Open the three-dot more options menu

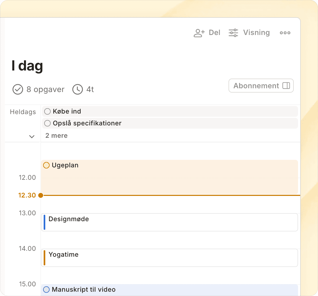tap(285, 33)
